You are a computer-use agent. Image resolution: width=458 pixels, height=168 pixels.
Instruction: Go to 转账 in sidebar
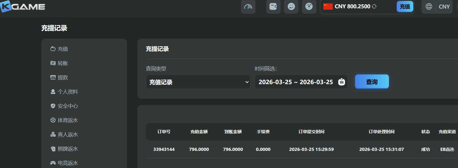(63, 63)
